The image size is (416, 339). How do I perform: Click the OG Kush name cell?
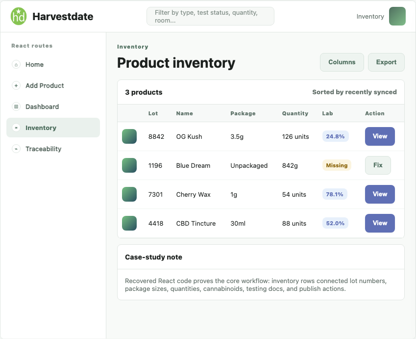189,136
